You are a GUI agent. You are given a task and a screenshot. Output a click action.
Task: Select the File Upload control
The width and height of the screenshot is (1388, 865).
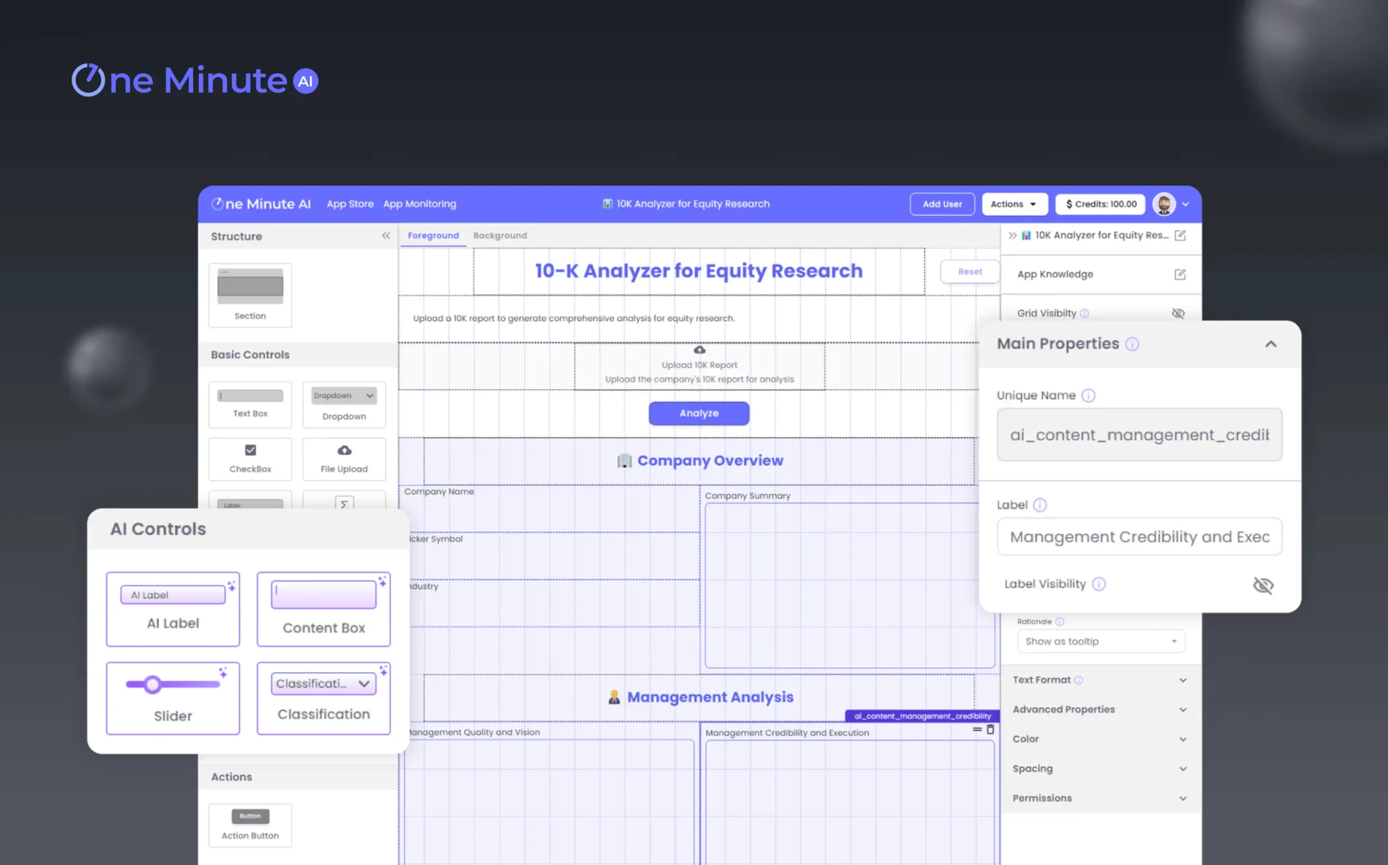(344, 459)
